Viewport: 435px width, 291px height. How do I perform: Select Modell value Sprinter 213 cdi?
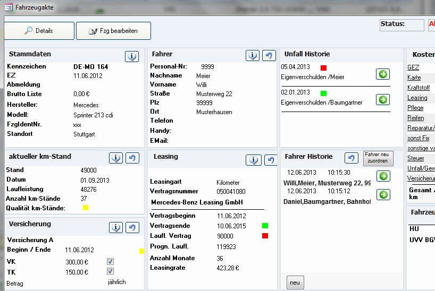93,115
